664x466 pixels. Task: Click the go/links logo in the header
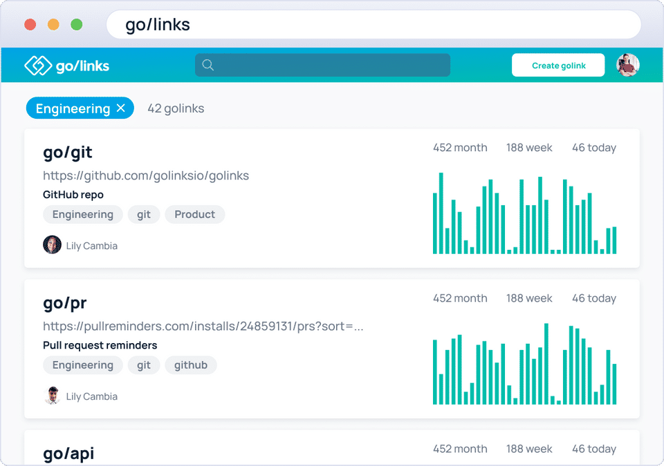(67, 66)
